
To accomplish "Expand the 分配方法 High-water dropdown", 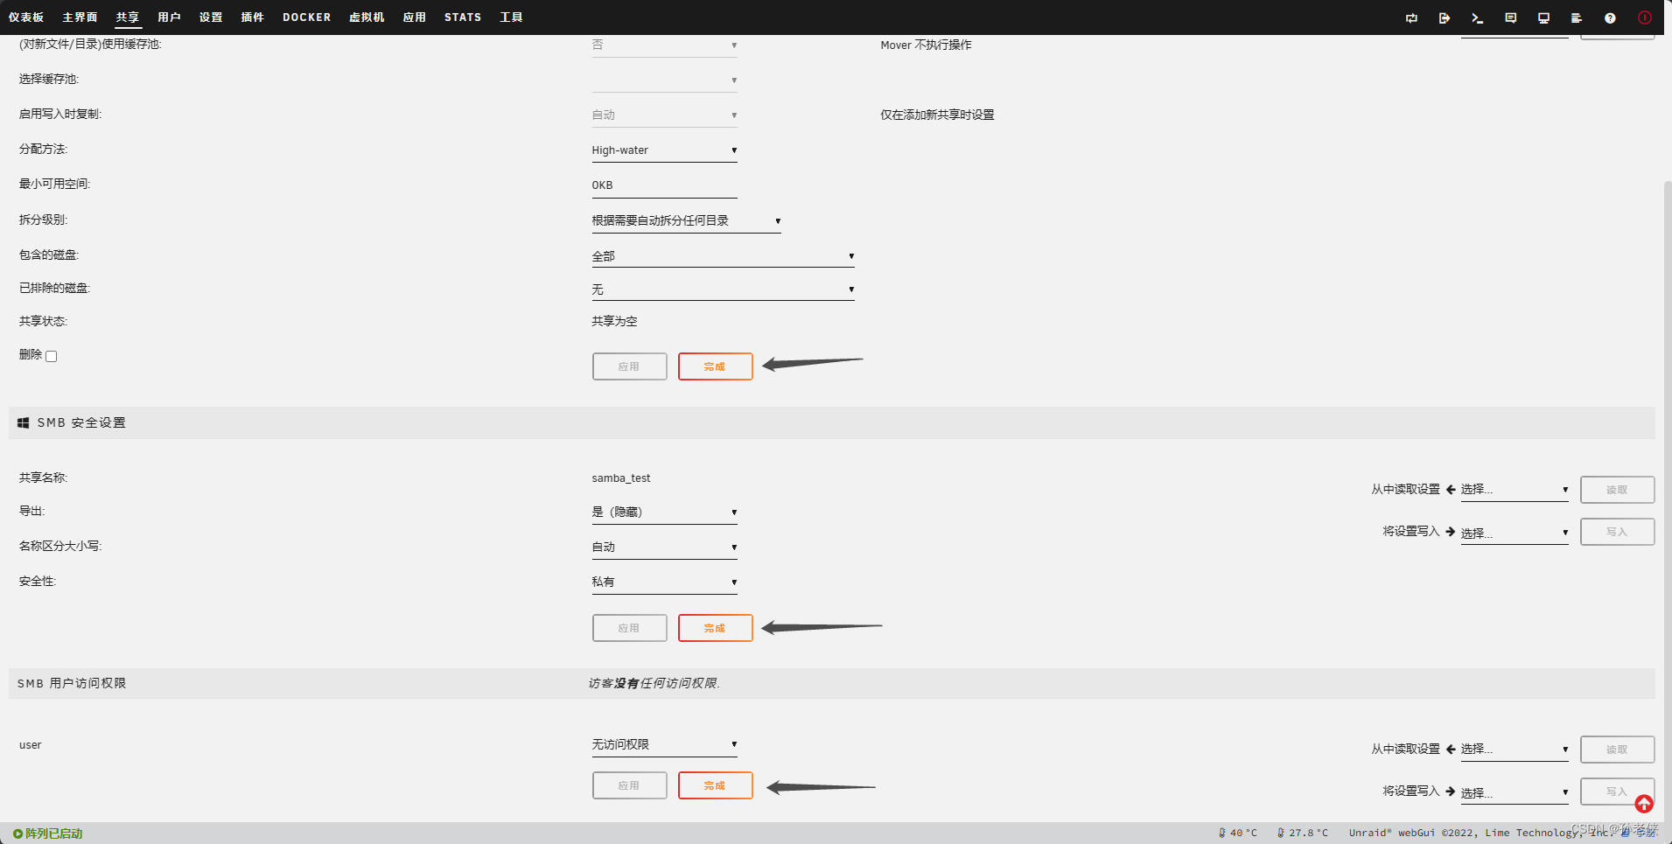I will coord(663,150).
